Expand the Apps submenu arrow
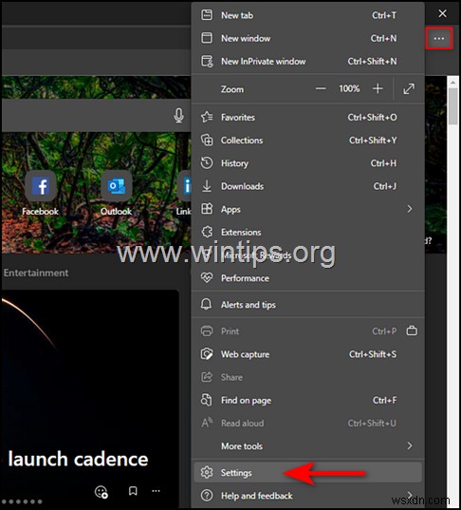Screen dimensions: 461x510 [410, 209]
